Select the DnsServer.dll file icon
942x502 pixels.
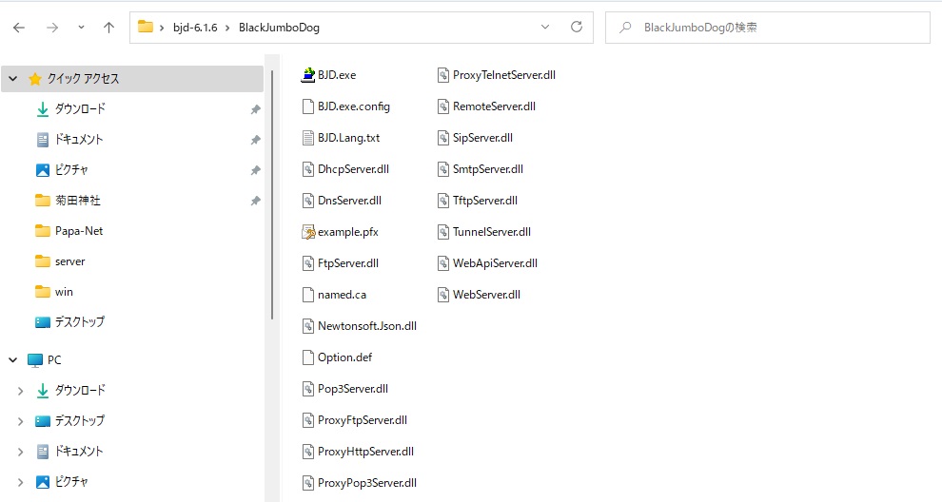[x=307, y=201]
